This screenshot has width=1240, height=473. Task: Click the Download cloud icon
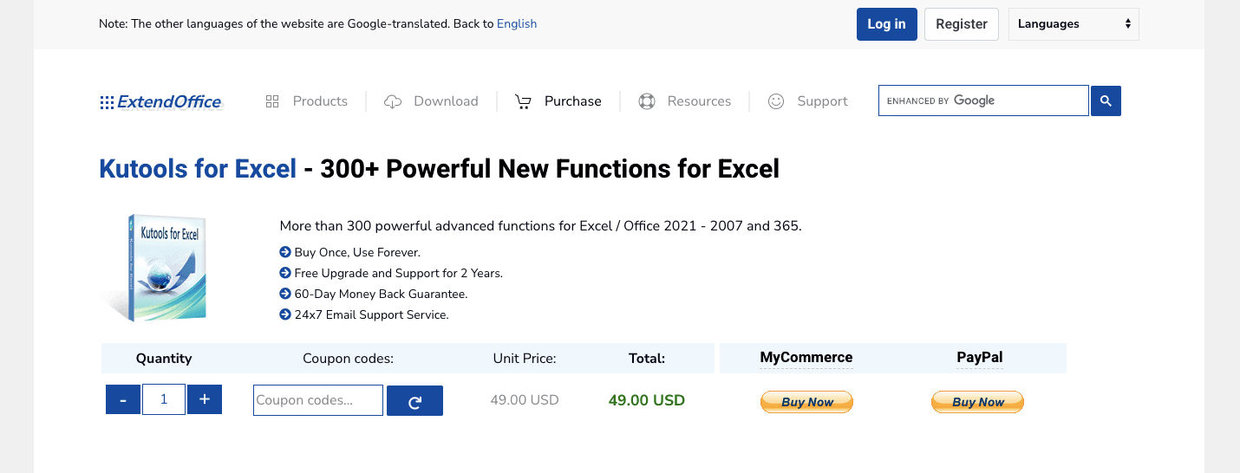point(393,101)
